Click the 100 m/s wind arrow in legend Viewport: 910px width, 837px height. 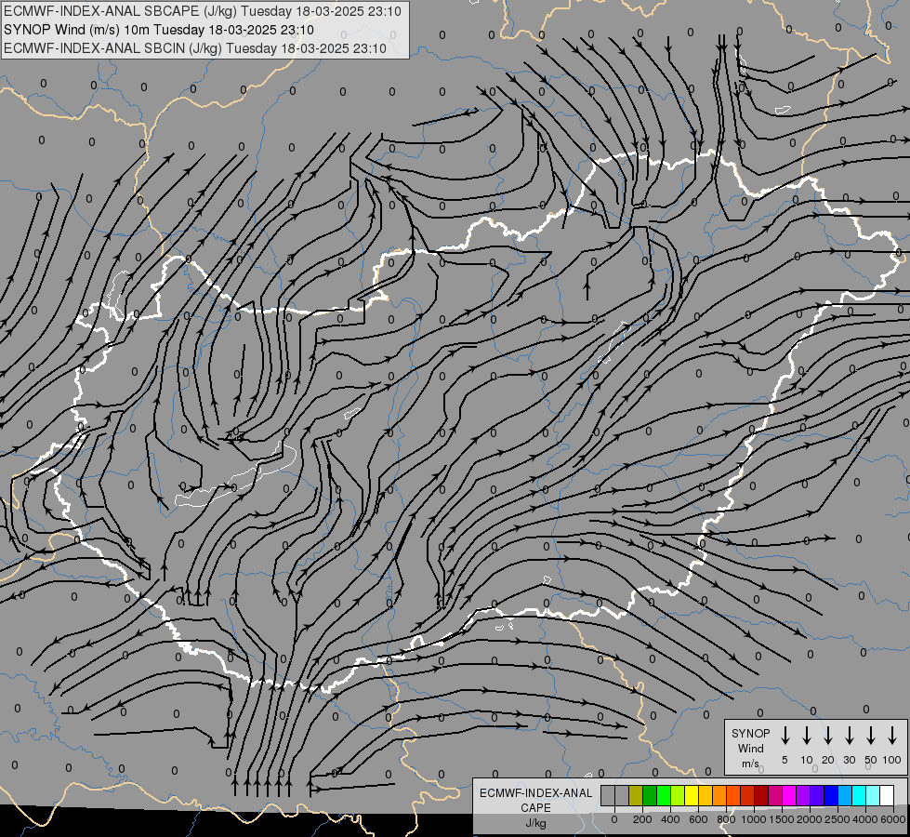pos(892,736)
